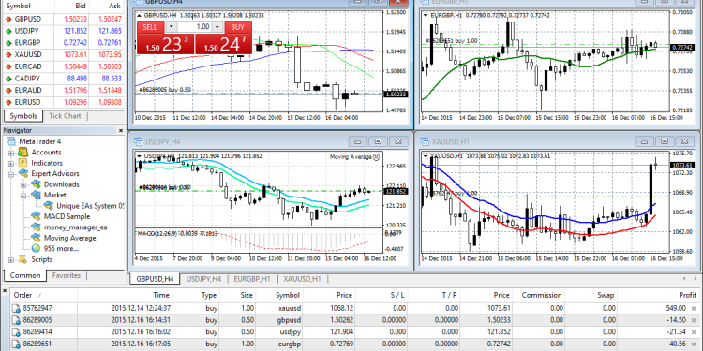The height and width of the screenshot is (351, 703).
Task: Click the order icon for order 86289651
Action: pos(16,344)
